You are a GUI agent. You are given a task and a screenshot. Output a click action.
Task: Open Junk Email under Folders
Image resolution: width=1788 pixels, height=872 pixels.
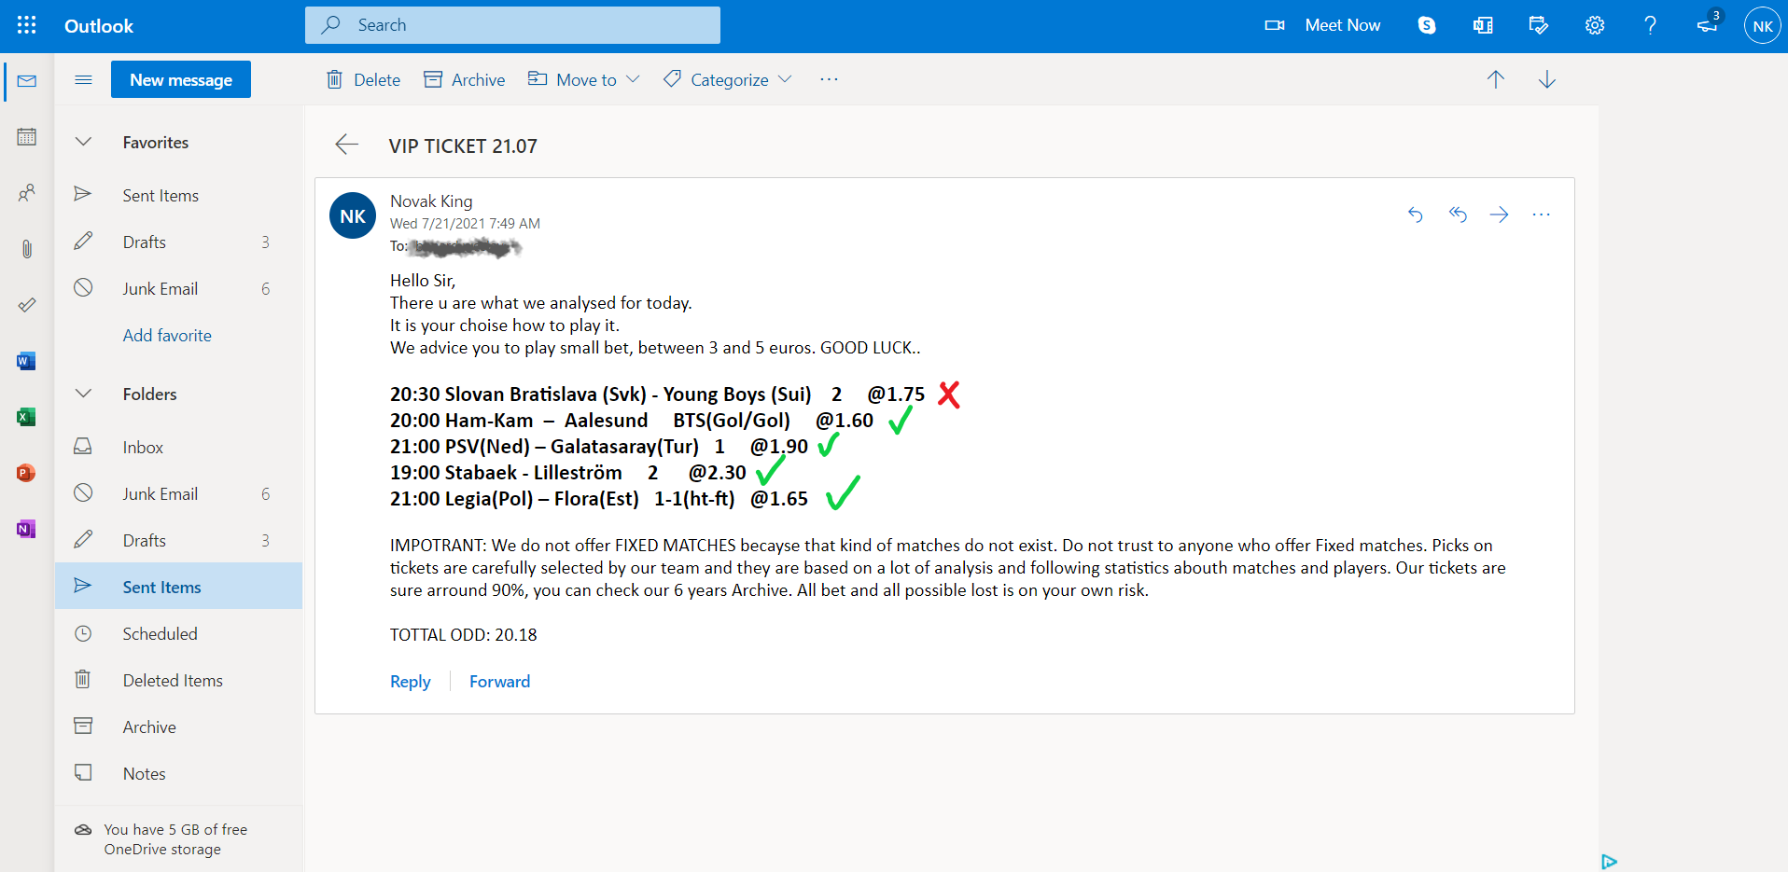(x=178, y=493)
